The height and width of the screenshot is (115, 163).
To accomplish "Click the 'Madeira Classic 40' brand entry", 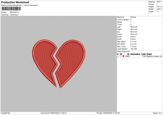I will coord(154,56).
